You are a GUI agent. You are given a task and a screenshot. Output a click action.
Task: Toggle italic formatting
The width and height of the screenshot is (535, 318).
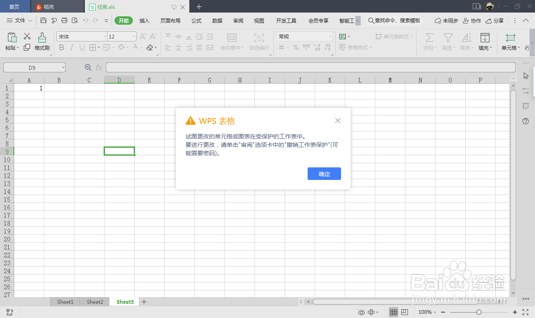click(x=71, y=47)
